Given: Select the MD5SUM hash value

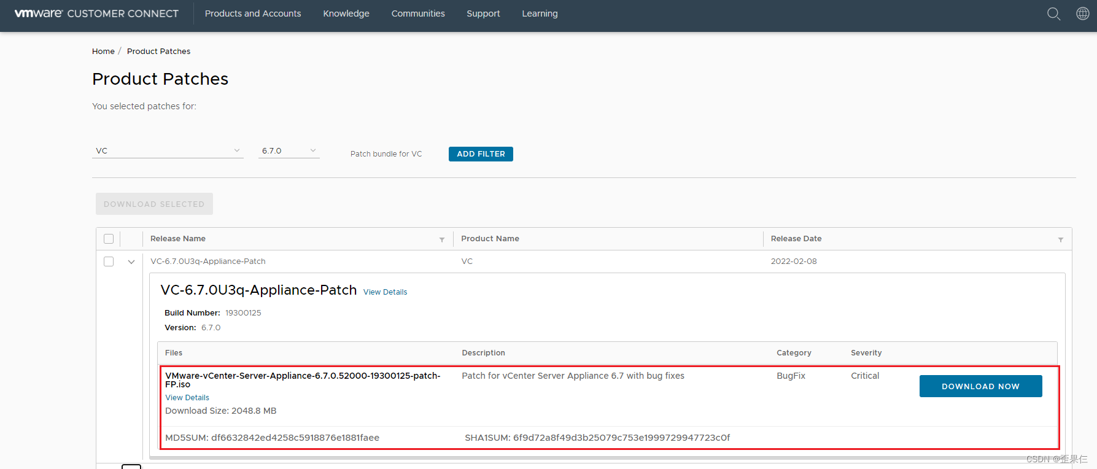Looking at the screenshot, I should [x=295, y=438].
